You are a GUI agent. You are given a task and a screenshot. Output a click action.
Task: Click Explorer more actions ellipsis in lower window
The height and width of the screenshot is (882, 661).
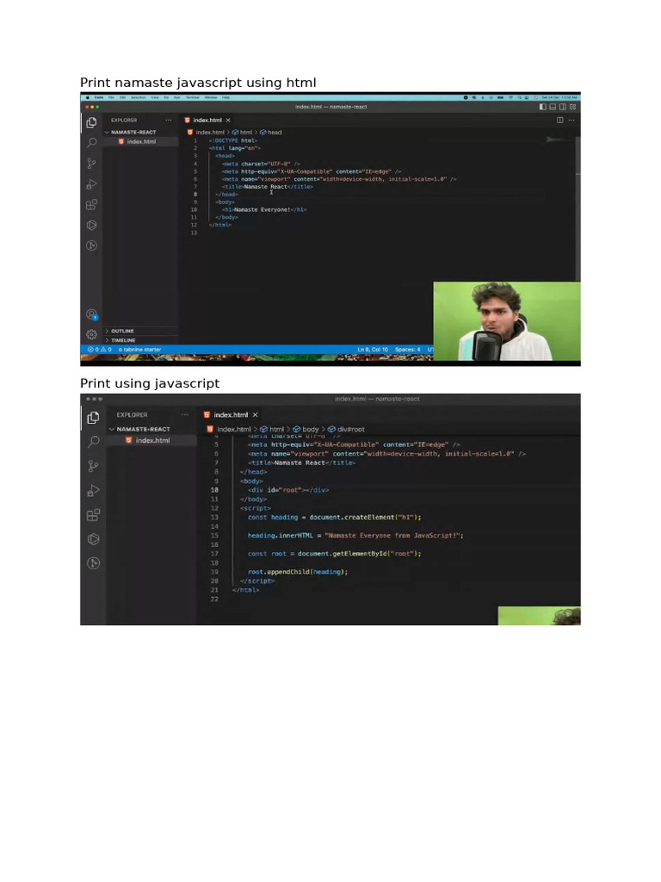[185, 414]
